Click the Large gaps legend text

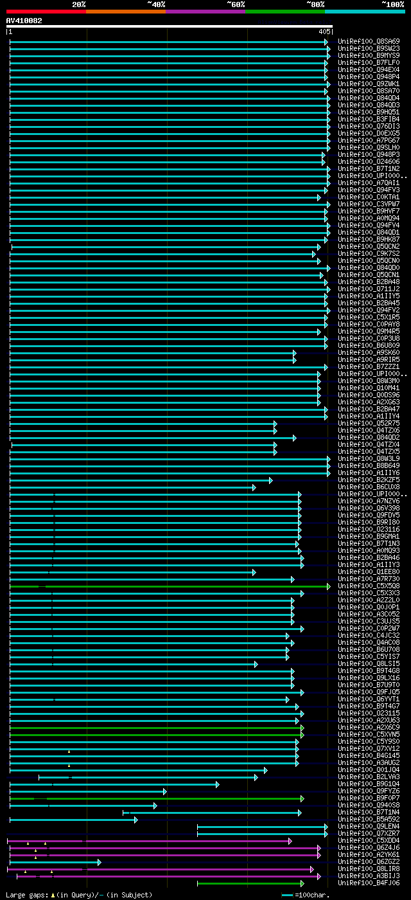(x=79, y=895)
